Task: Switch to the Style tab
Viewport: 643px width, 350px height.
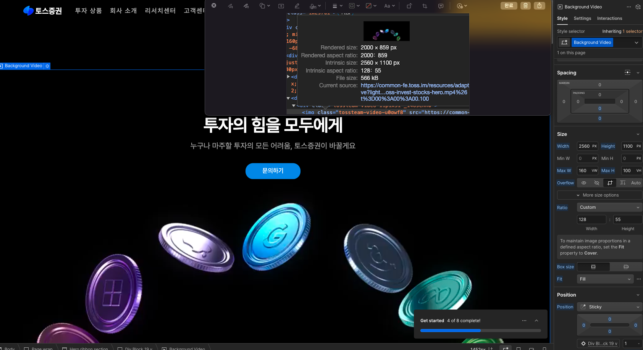Action: pos(562,18)
